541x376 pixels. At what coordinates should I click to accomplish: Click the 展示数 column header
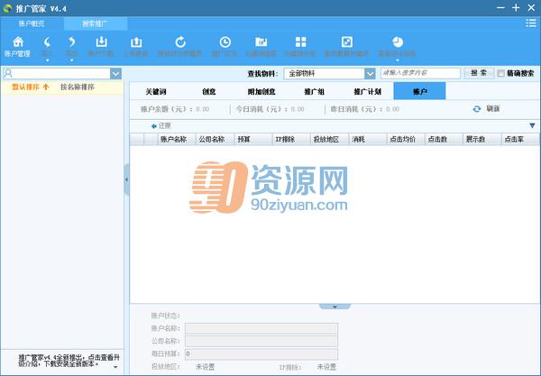tap(482, 140)
